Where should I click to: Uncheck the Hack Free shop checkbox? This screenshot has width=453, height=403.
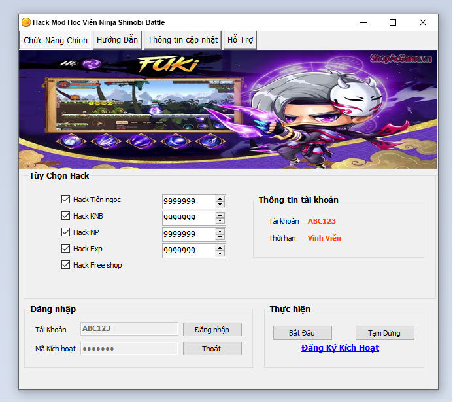point(65,265)
